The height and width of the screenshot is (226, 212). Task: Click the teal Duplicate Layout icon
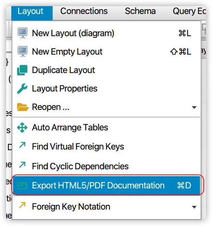click(x=23, y=70)
